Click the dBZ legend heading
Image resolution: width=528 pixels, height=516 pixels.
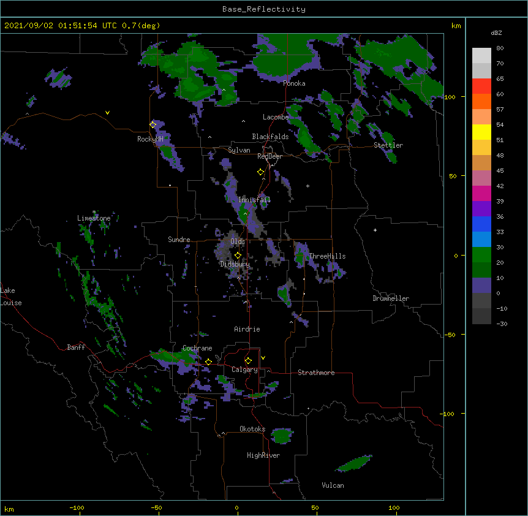pos(496,33)
